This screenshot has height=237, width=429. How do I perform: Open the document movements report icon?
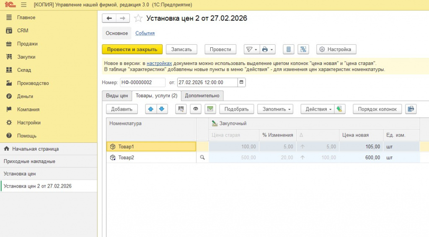coord(288,49)
